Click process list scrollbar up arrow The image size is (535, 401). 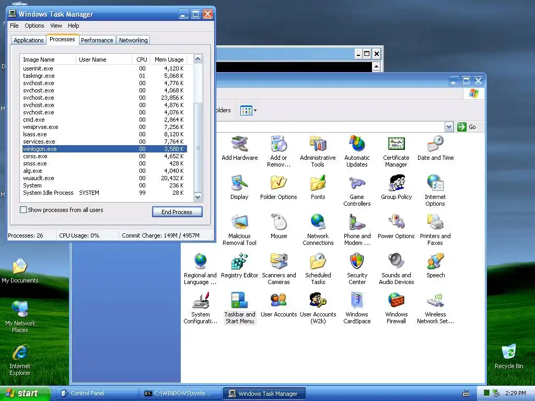(198, 59)
